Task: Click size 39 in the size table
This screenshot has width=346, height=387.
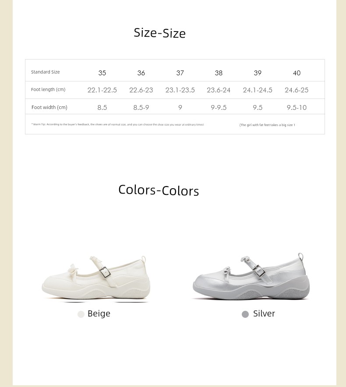Action: click(258, 73)
